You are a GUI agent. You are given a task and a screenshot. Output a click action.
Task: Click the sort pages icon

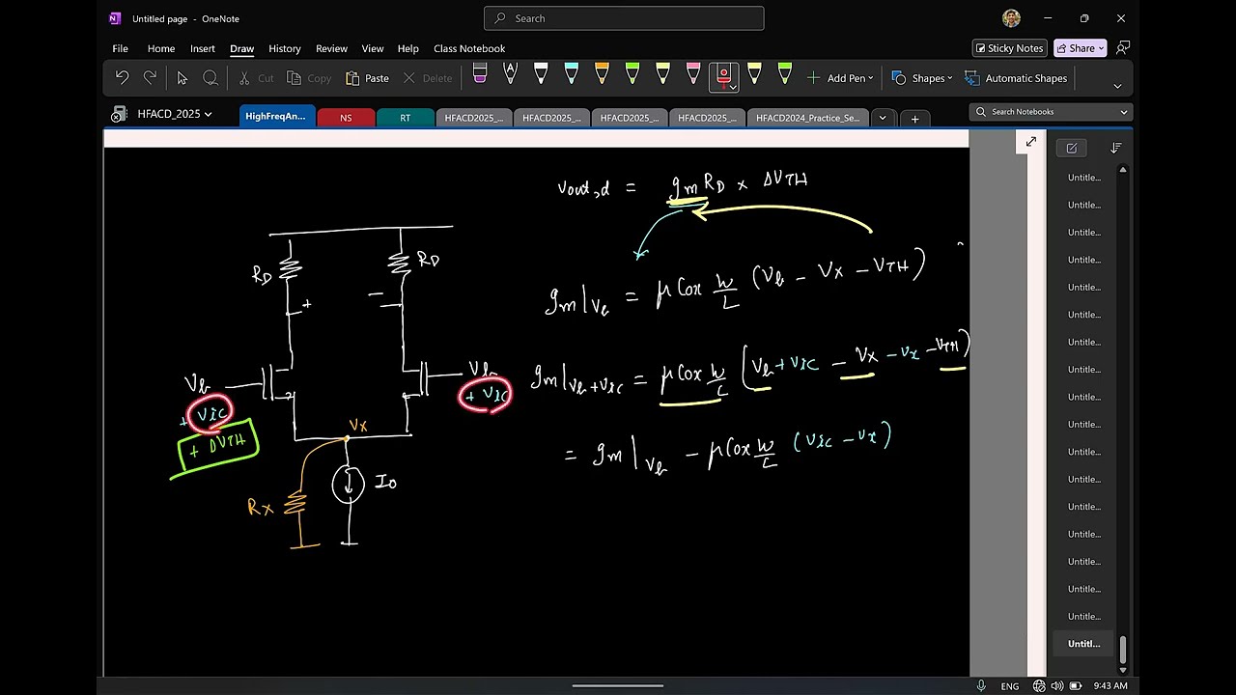click(x=1115, y=148)
